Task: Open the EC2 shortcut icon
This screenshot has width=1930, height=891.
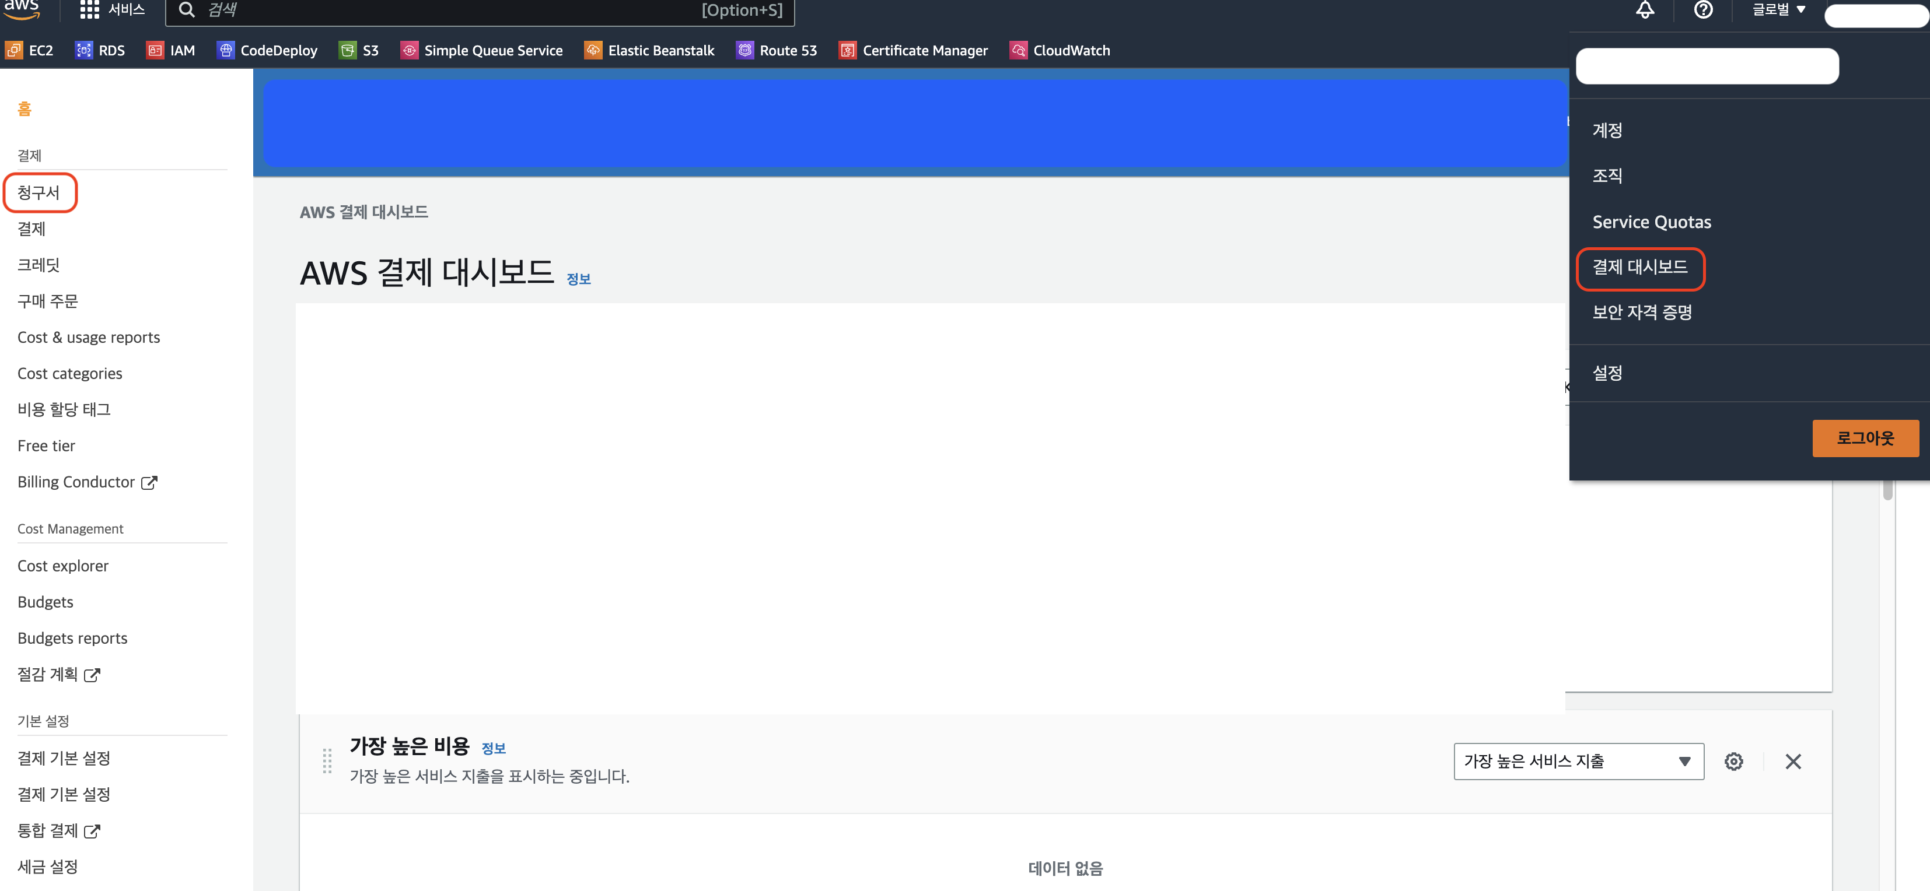Action: (x=13, y=50)
